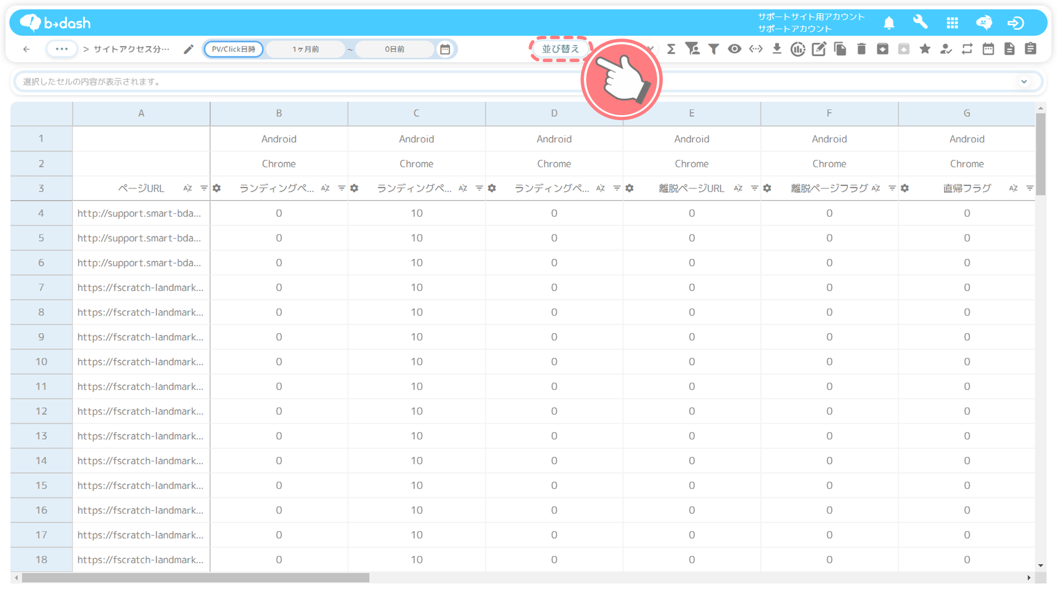The image size is (1057, 594).
Task: Sort column D ランディングペ… with AZ
Action: pos(600,188)
